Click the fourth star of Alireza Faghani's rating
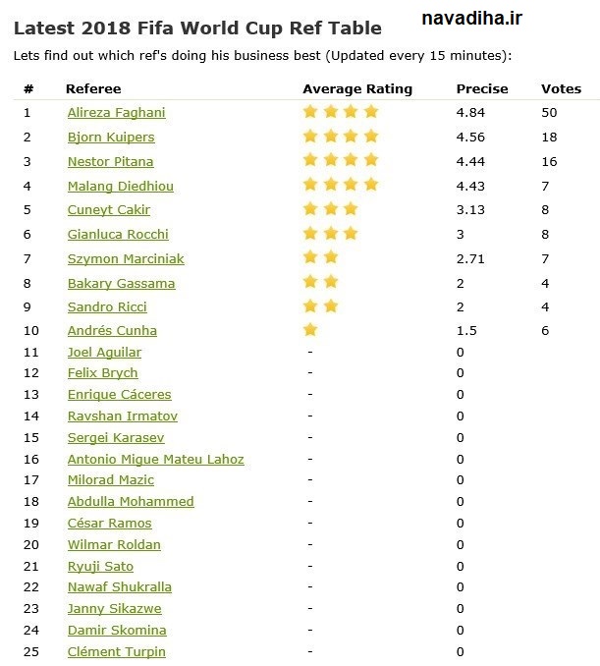The height and width of the screenshot is (666, 600). click(x=371, y=112)
